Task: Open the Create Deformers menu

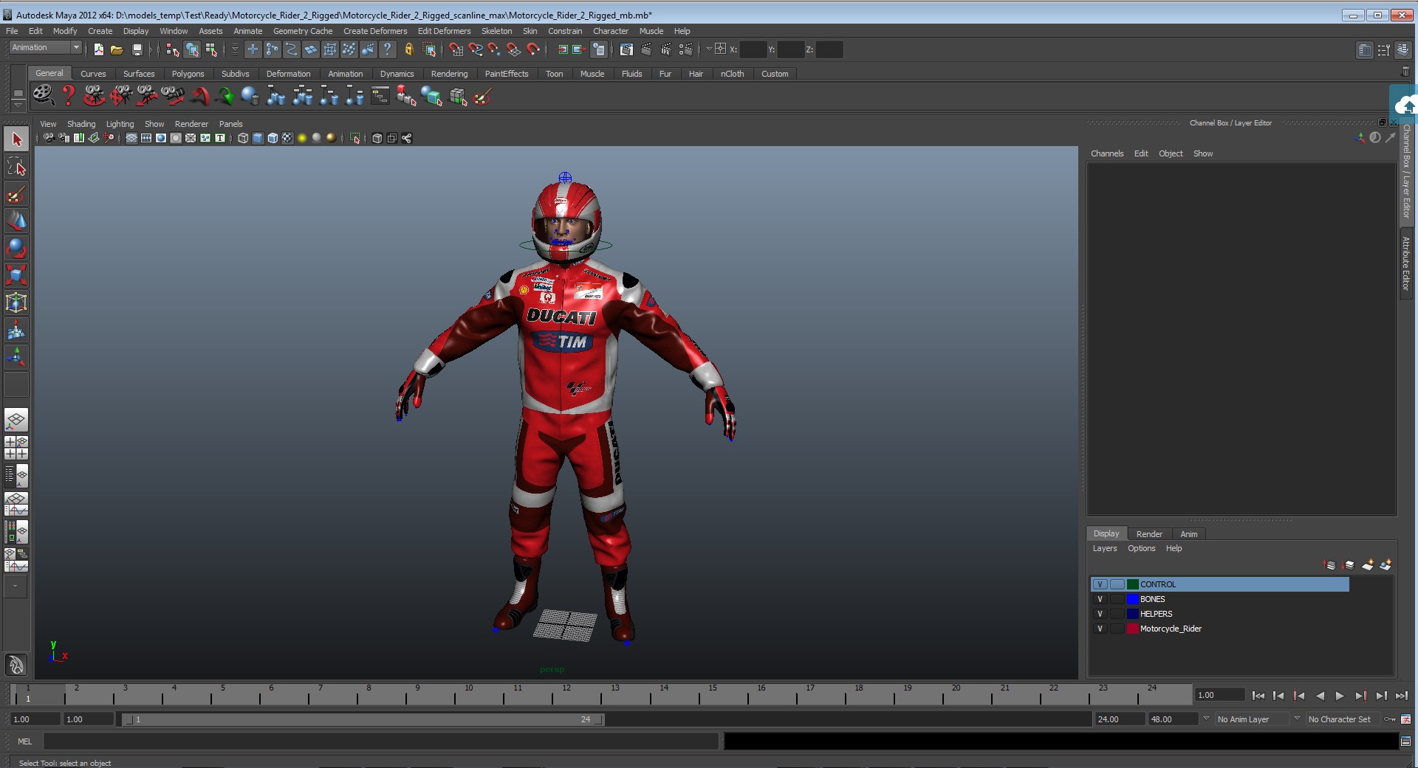Action: click(375, 31)
